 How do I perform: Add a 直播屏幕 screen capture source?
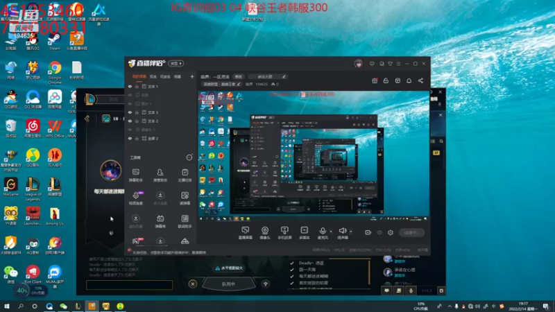246,233
